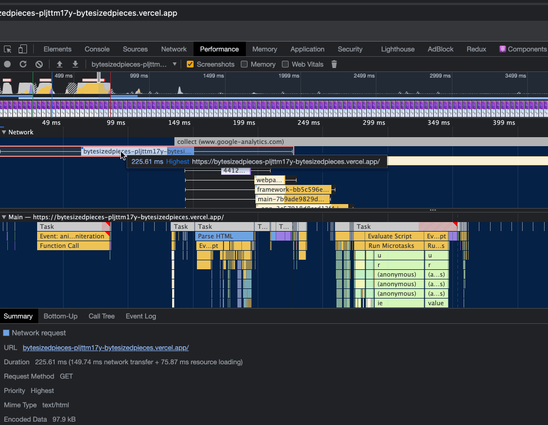Switch to the Bottom-Up tab
Image resolution: width=548 pixels, height=425 pixels.
60,316
